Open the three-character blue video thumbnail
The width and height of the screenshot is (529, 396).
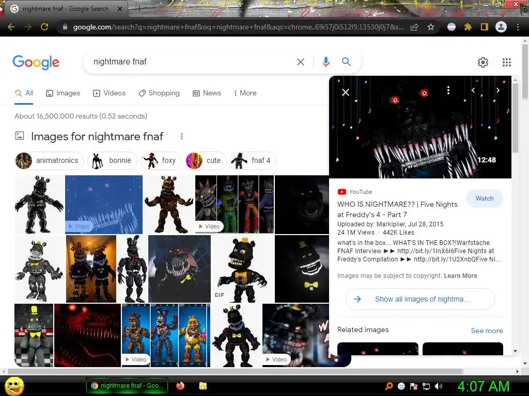[x=166, y=335]
